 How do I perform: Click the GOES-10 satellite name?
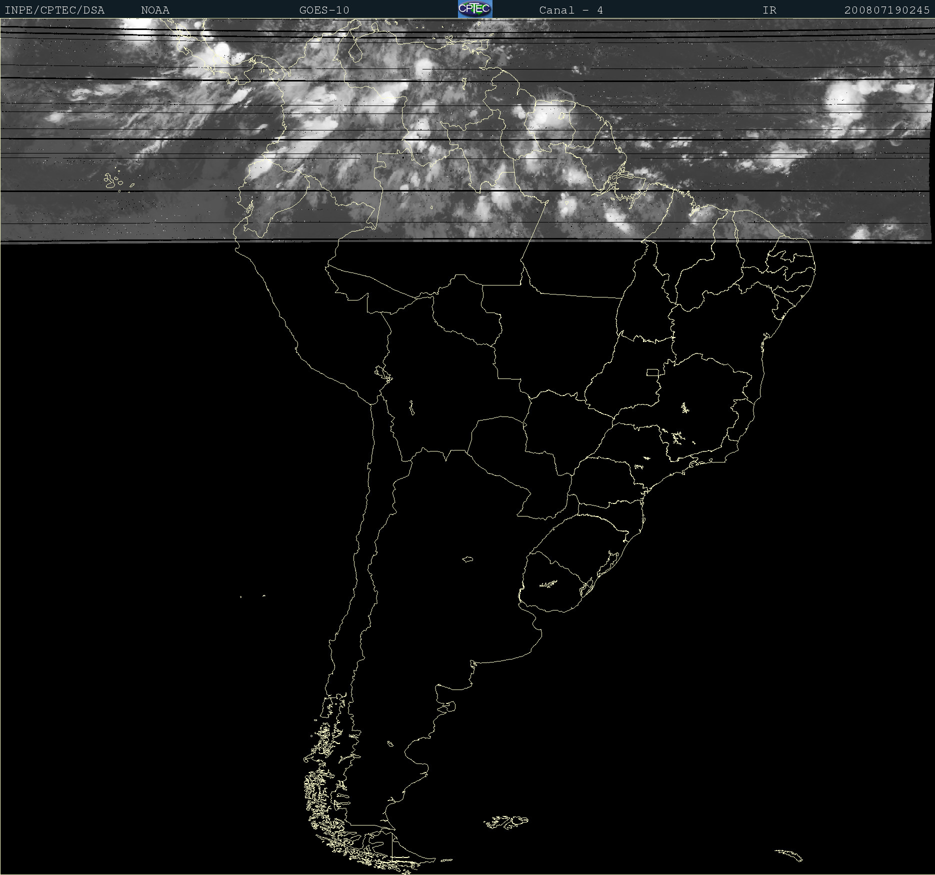coord(324,10)
